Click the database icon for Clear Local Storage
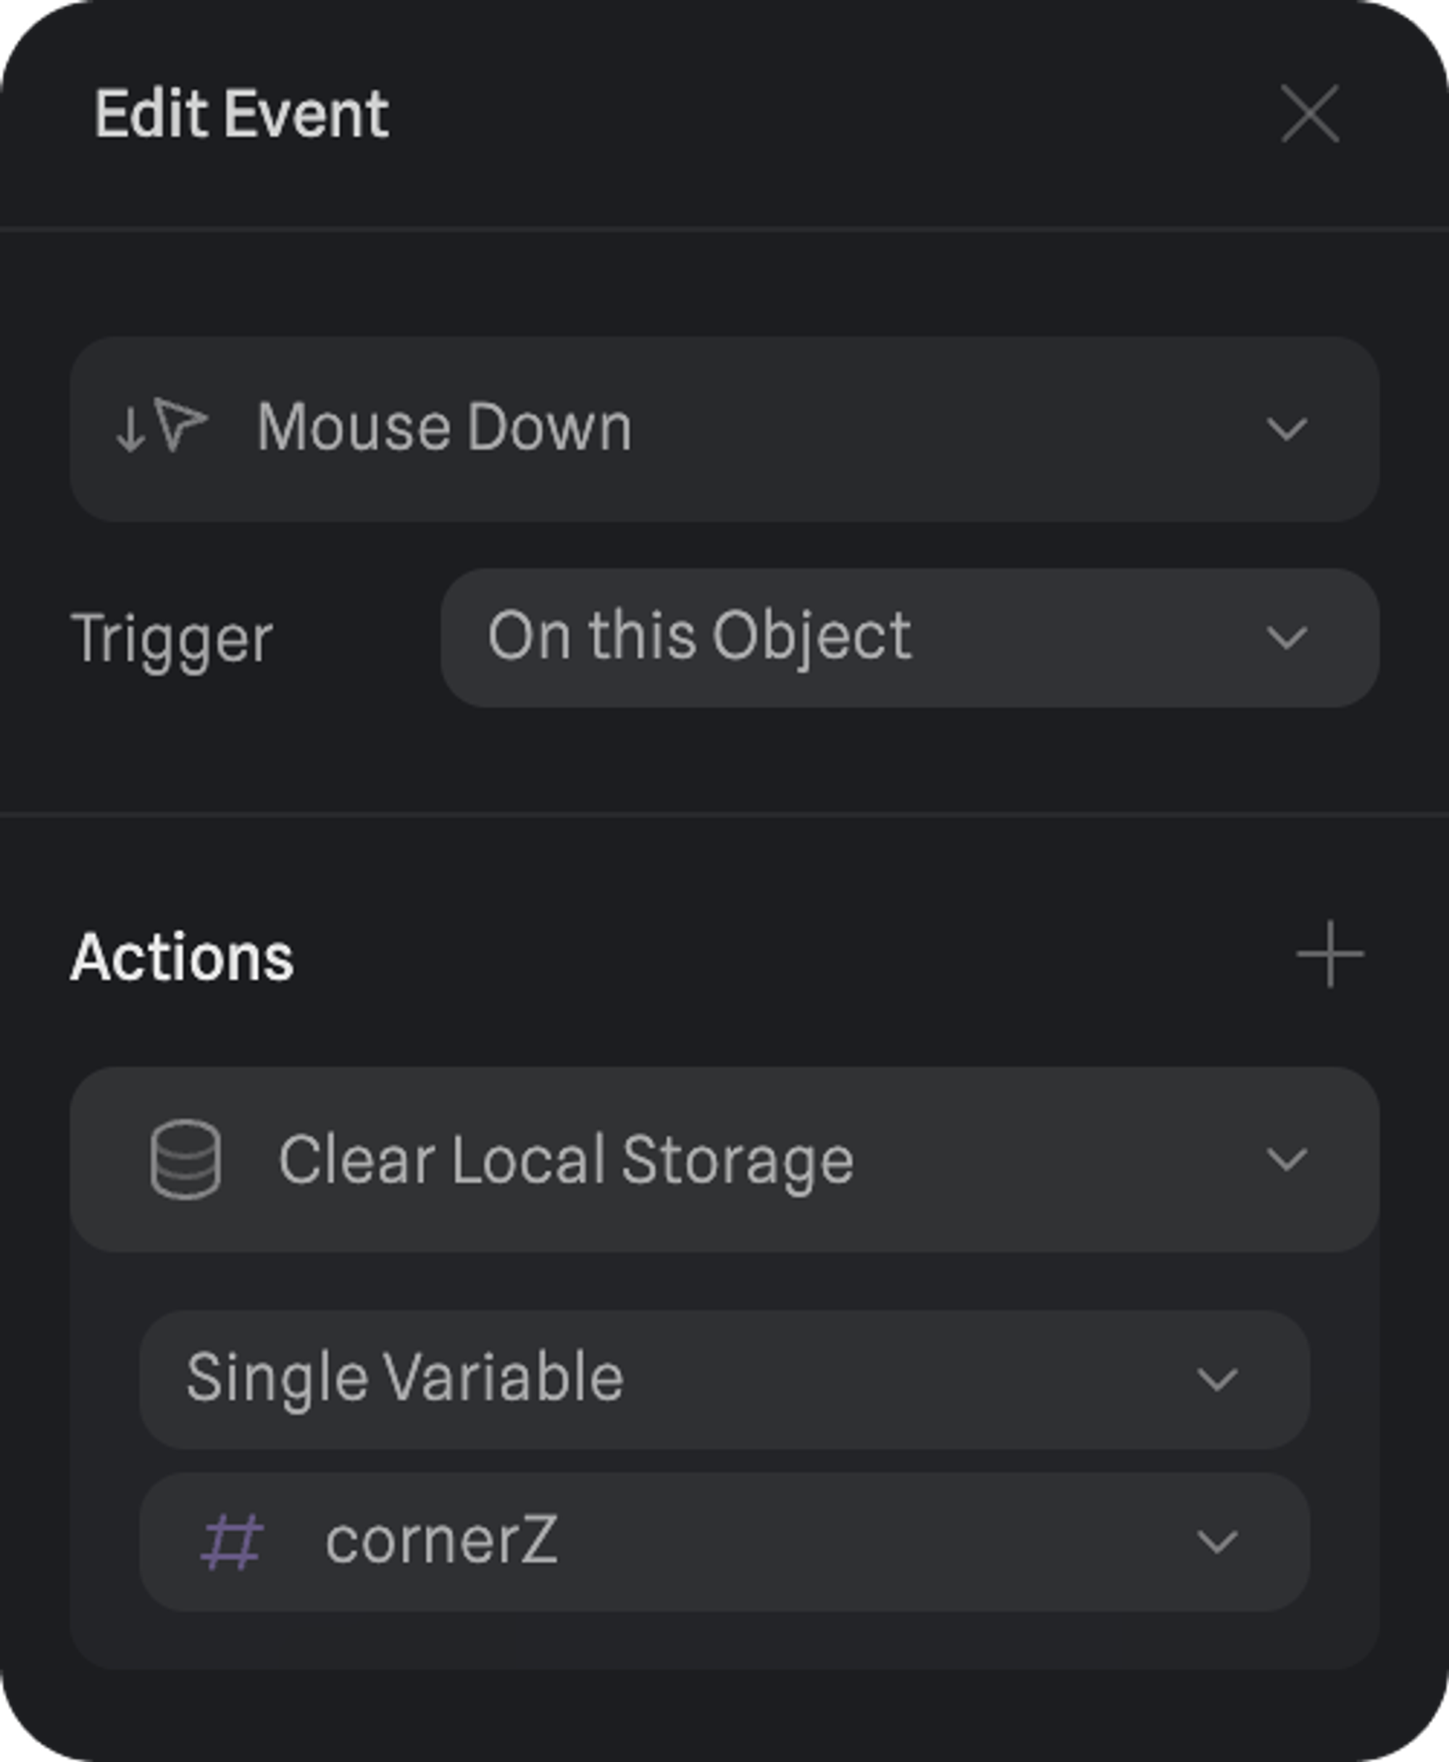Viewport: 1449px width, 1762px height. click(185, 1159)
